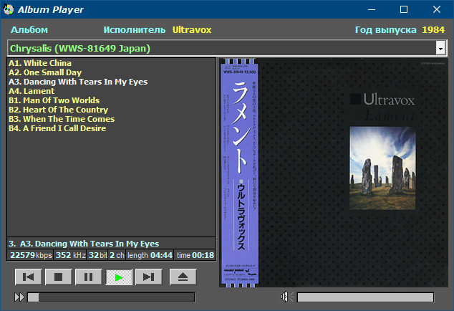Screen dimensions: 454x311
Task: Stop playback with the square button
Action: (59, 277)
